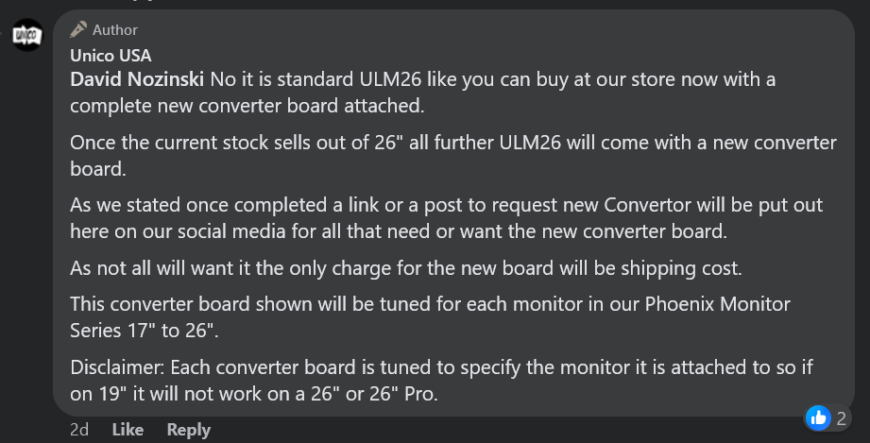Click the Author microphone badge icon
Viewport: 870px width, 443px height.
pyautogui.click(x=78, y=29)
